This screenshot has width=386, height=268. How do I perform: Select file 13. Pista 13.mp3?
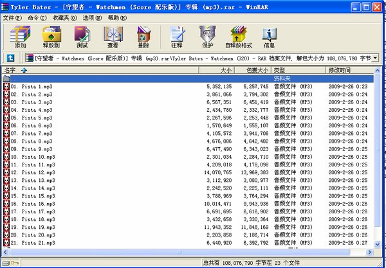pyautogui.click(x=33, y=180)
